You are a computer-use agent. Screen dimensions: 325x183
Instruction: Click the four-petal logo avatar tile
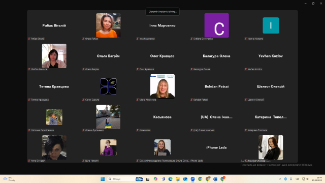pos(108,86)
